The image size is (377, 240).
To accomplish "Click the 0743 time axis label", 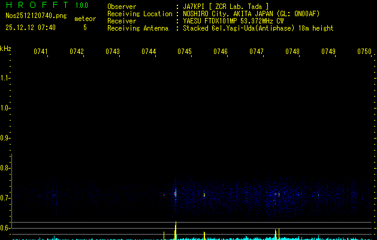I will click(113, 52).
